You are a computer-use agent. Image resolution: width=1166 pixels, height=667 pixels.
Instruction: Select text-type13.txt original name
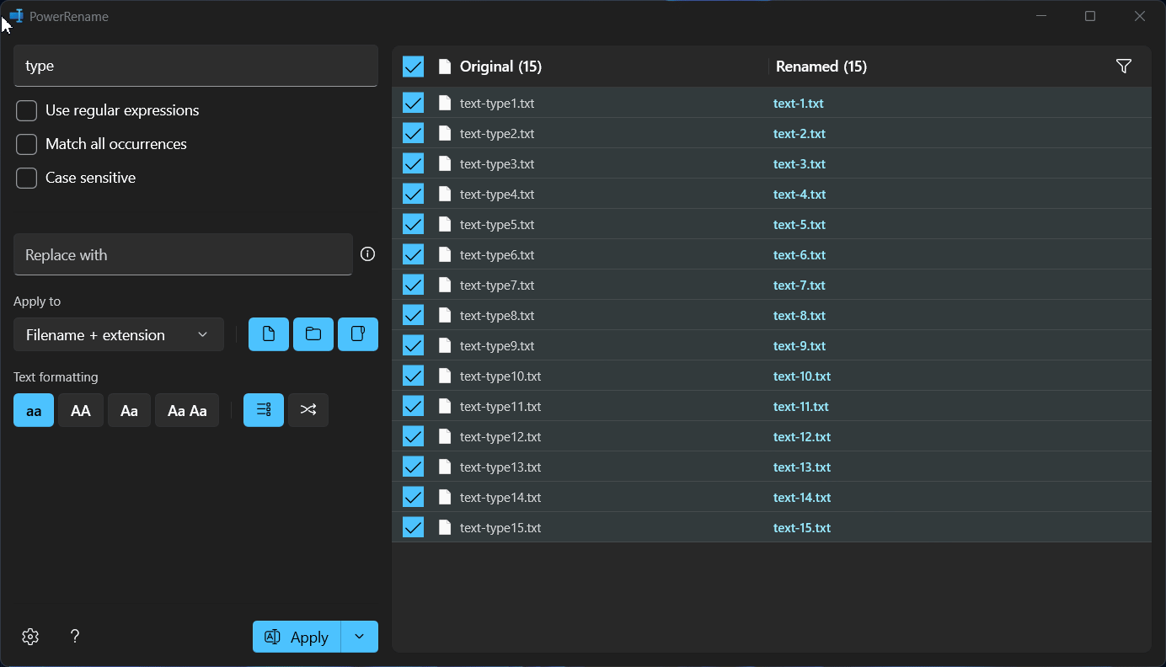[500, 467]
